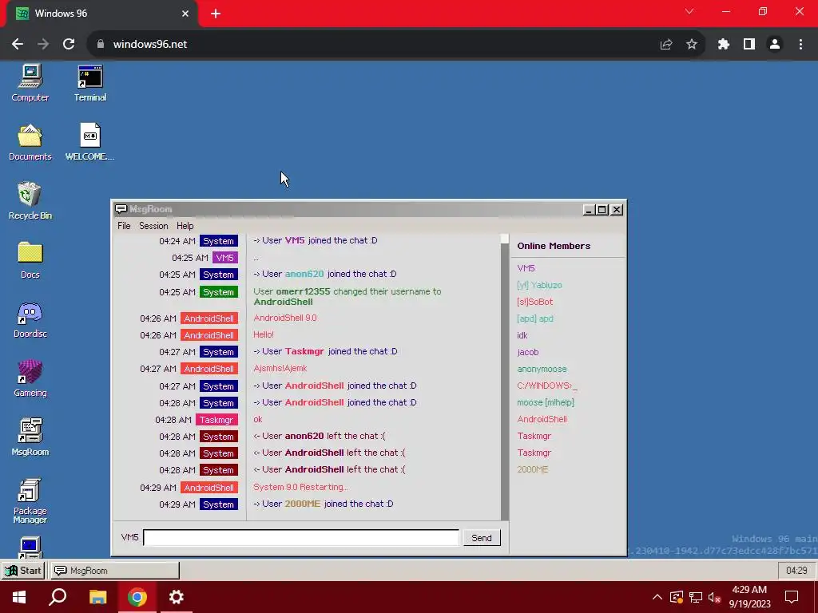Open the Package Manager desktop icon
818x613 pixels.
tap(30, 500)
